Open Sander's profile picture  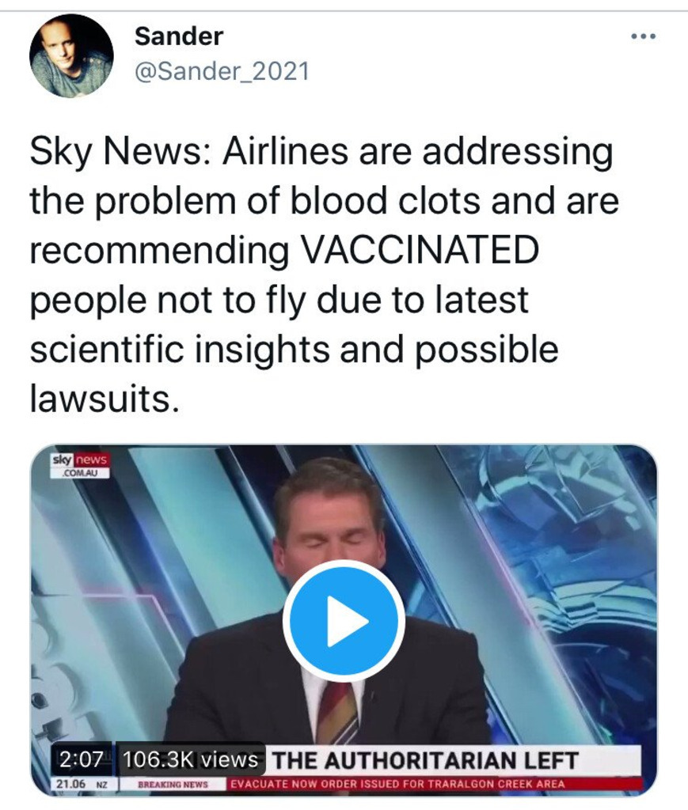(x=70, y=57)
